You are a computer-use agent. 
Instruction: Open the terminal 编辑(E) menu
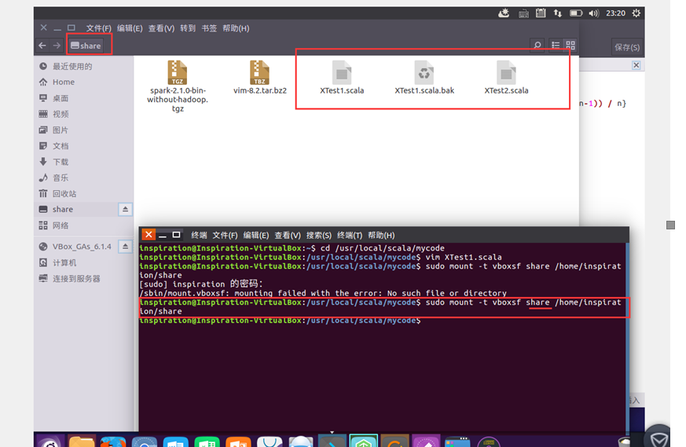pyautogui.click(x=256, y=236)
